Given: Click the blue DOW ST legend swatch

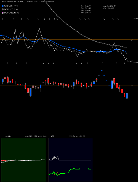Looking at the screenshot, I should point(3,6).
